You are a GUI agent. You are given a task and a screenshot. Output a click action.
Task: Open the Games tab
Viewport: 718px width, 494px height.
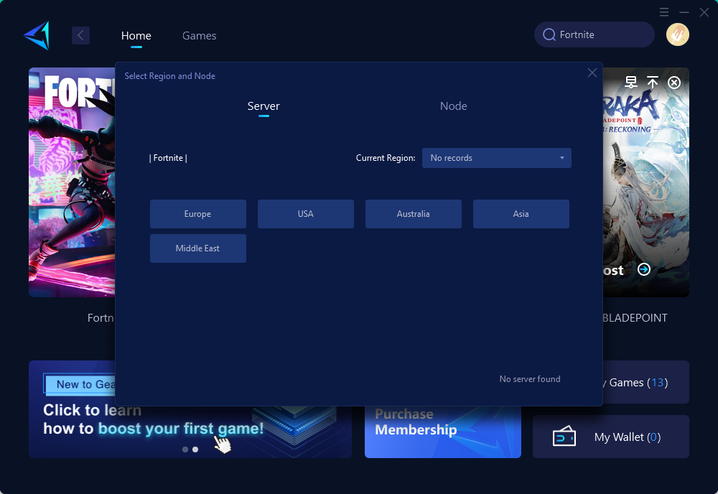coord(199,36)
